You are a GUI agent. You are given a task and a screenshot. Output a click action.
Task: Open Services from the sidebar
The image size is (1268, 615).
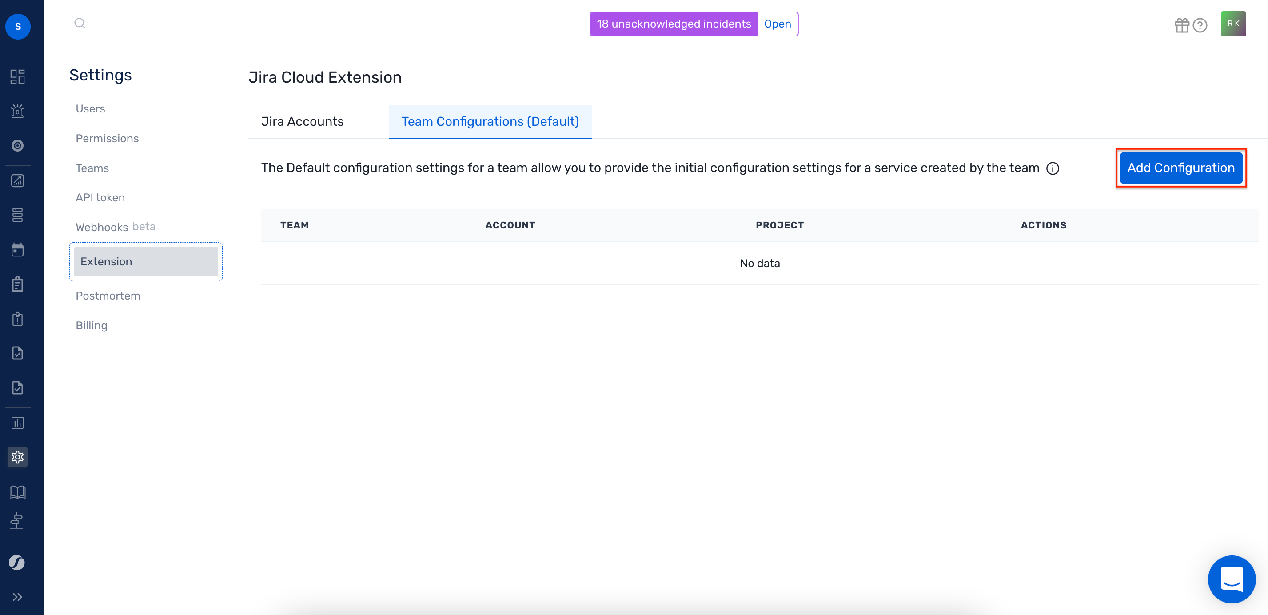pos(18,215)
